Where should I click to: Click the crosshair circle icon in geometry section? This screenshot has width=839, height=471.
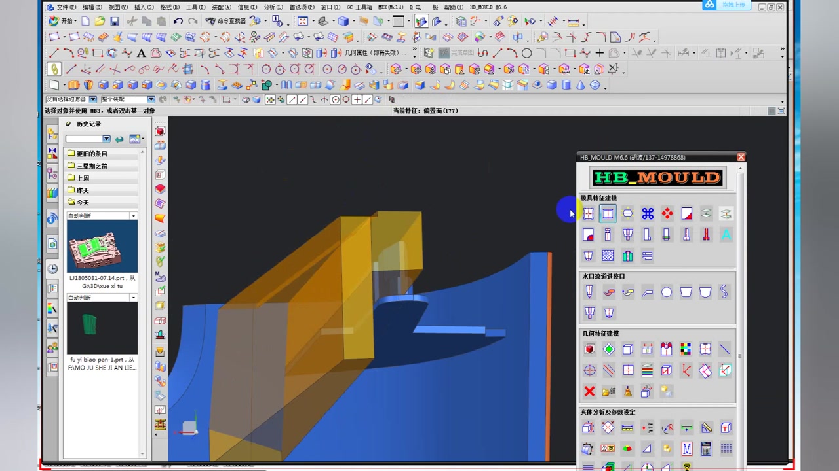point(589,370)
